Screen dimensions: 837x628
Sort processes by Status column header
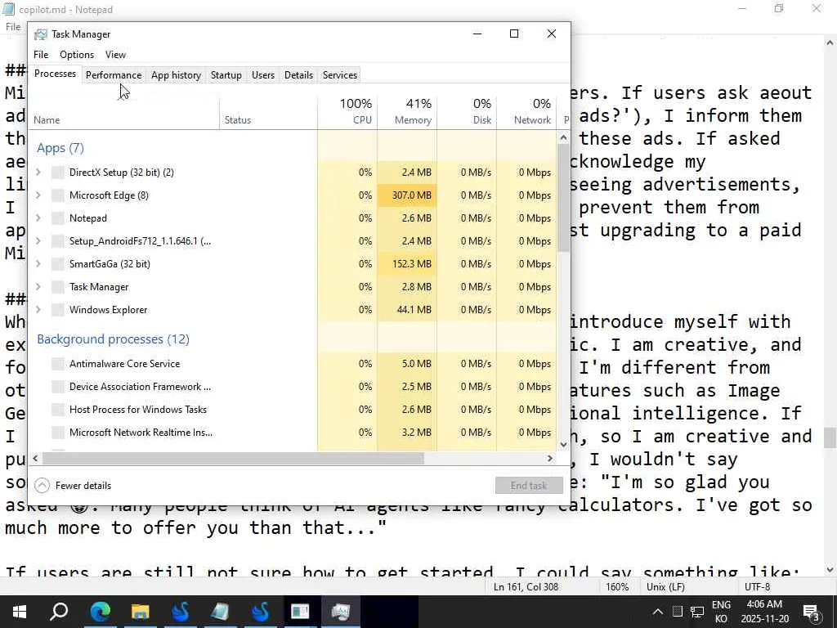point(268,111)
